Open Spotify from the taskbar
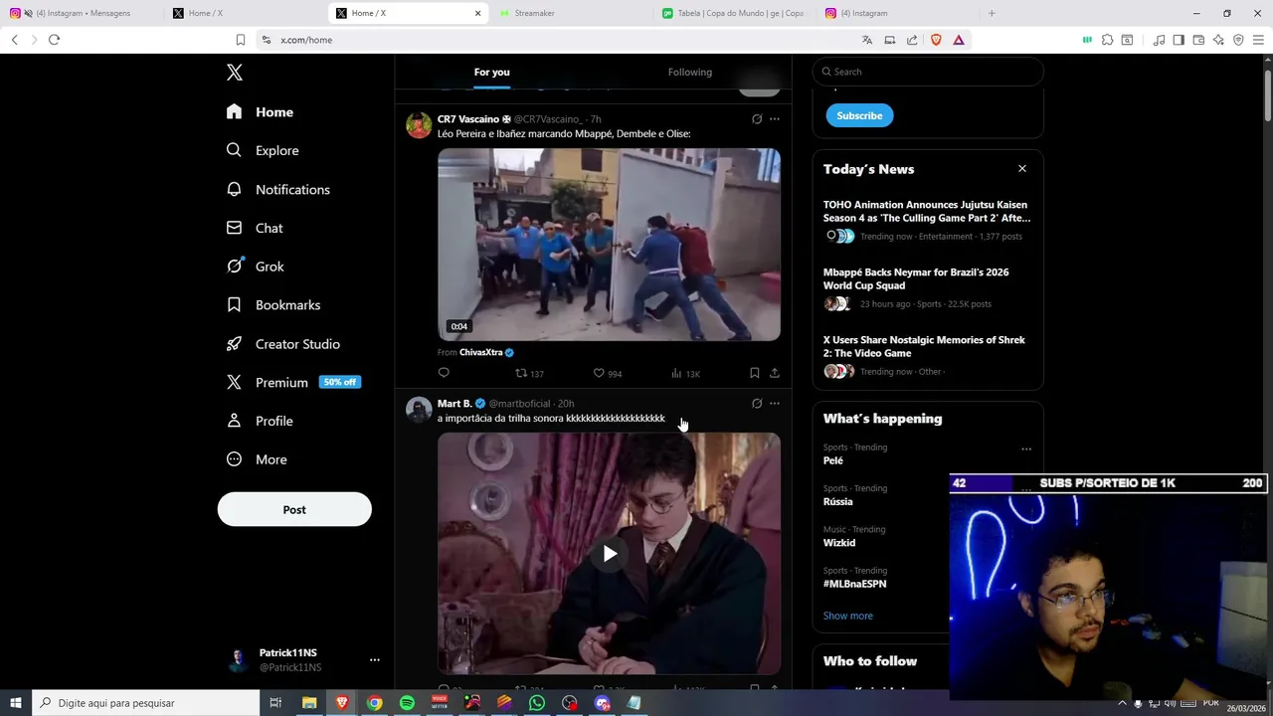The width and height of the screenshot is (1273, 716). click(407, 703)
